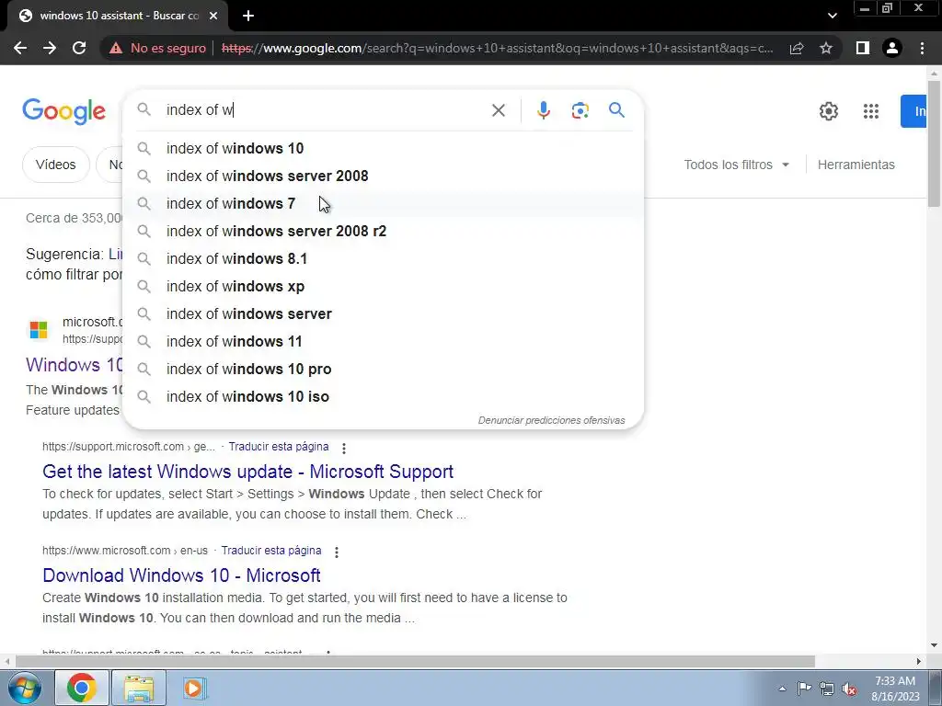Click 'Denunciar predicciones ofensivas' link
The height and width of the screenshot is (706, 942).
(x=551, y=420)
